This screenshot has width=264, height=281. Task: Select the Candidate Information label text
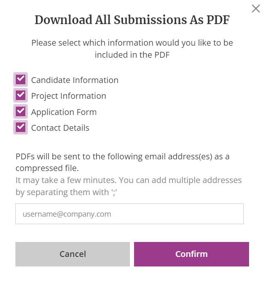pyautogui.click(x=75, y=80)
